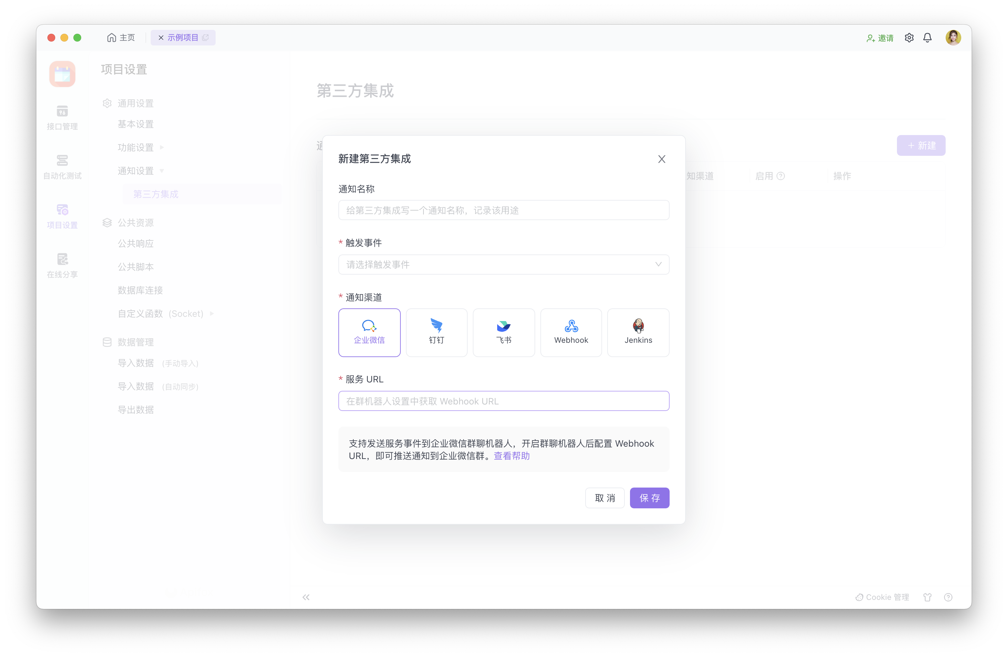The image size is (1008, 657).
Task: Click the 取消 button
Action: pyautogui.click(x=604, y=498)
